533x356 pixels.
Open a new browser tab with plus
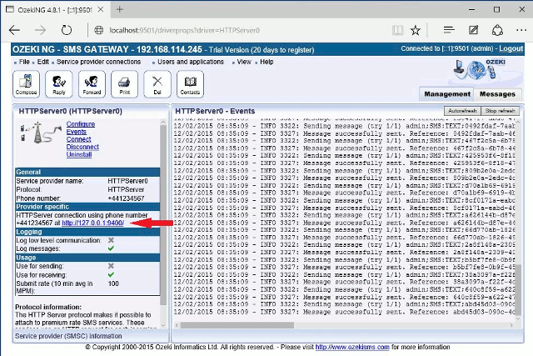(119, 9)
